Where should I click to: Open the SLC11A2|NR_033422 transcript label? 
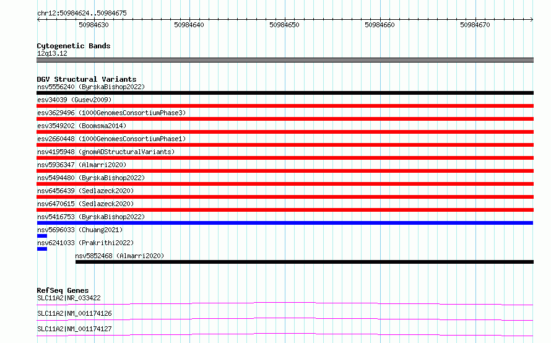69,298
